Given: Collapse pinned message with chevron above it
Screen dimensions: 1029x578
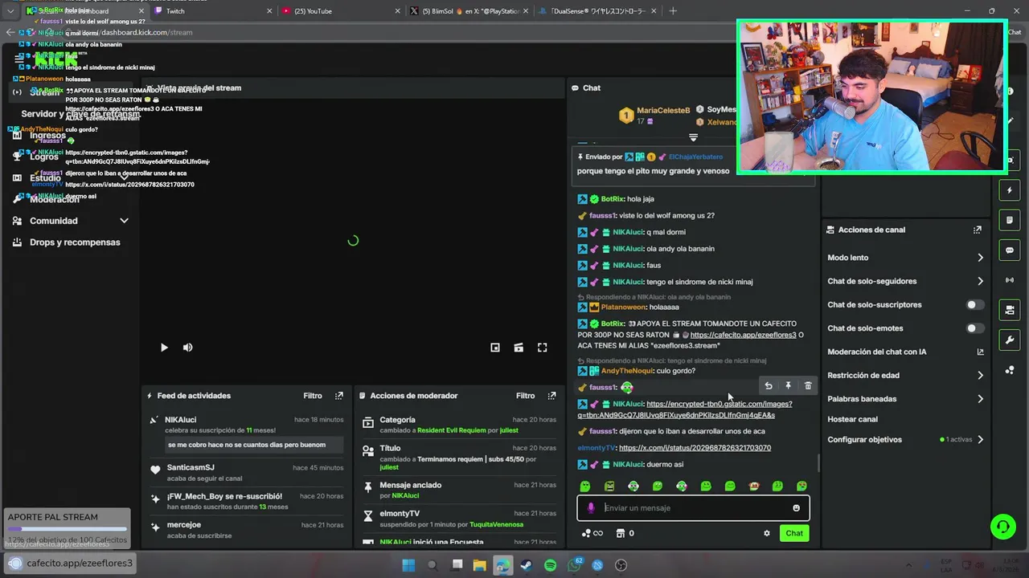Looking at the screenshot, I should (693, 137).
